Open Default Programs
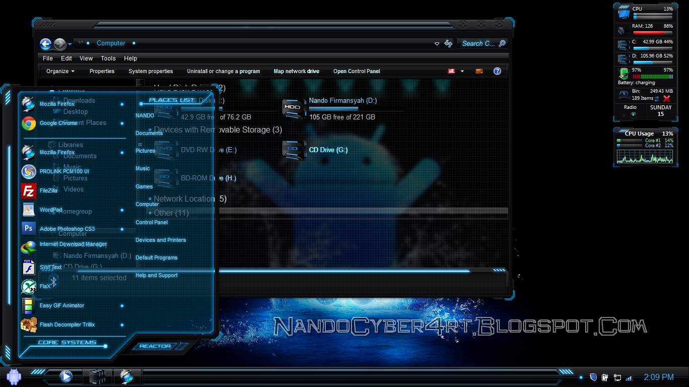This screenshot has width=689, height=387. (x=156, y=257)
